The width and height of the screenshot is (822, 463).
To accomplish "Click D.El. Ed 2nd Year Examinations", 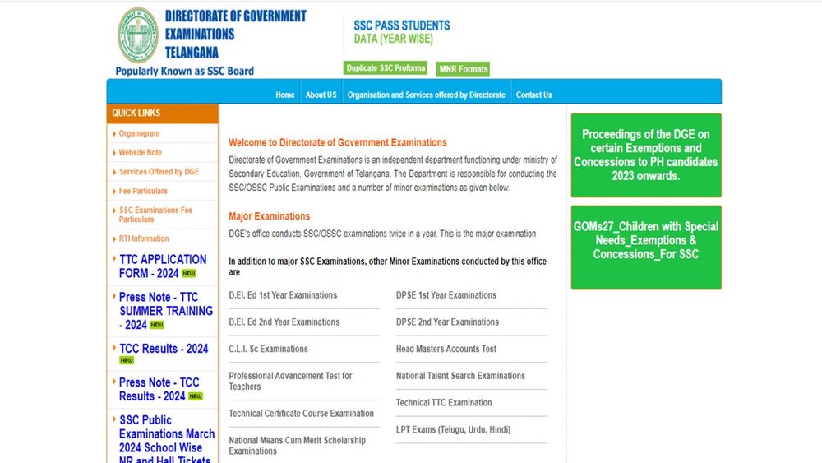I will click(284, 322).
